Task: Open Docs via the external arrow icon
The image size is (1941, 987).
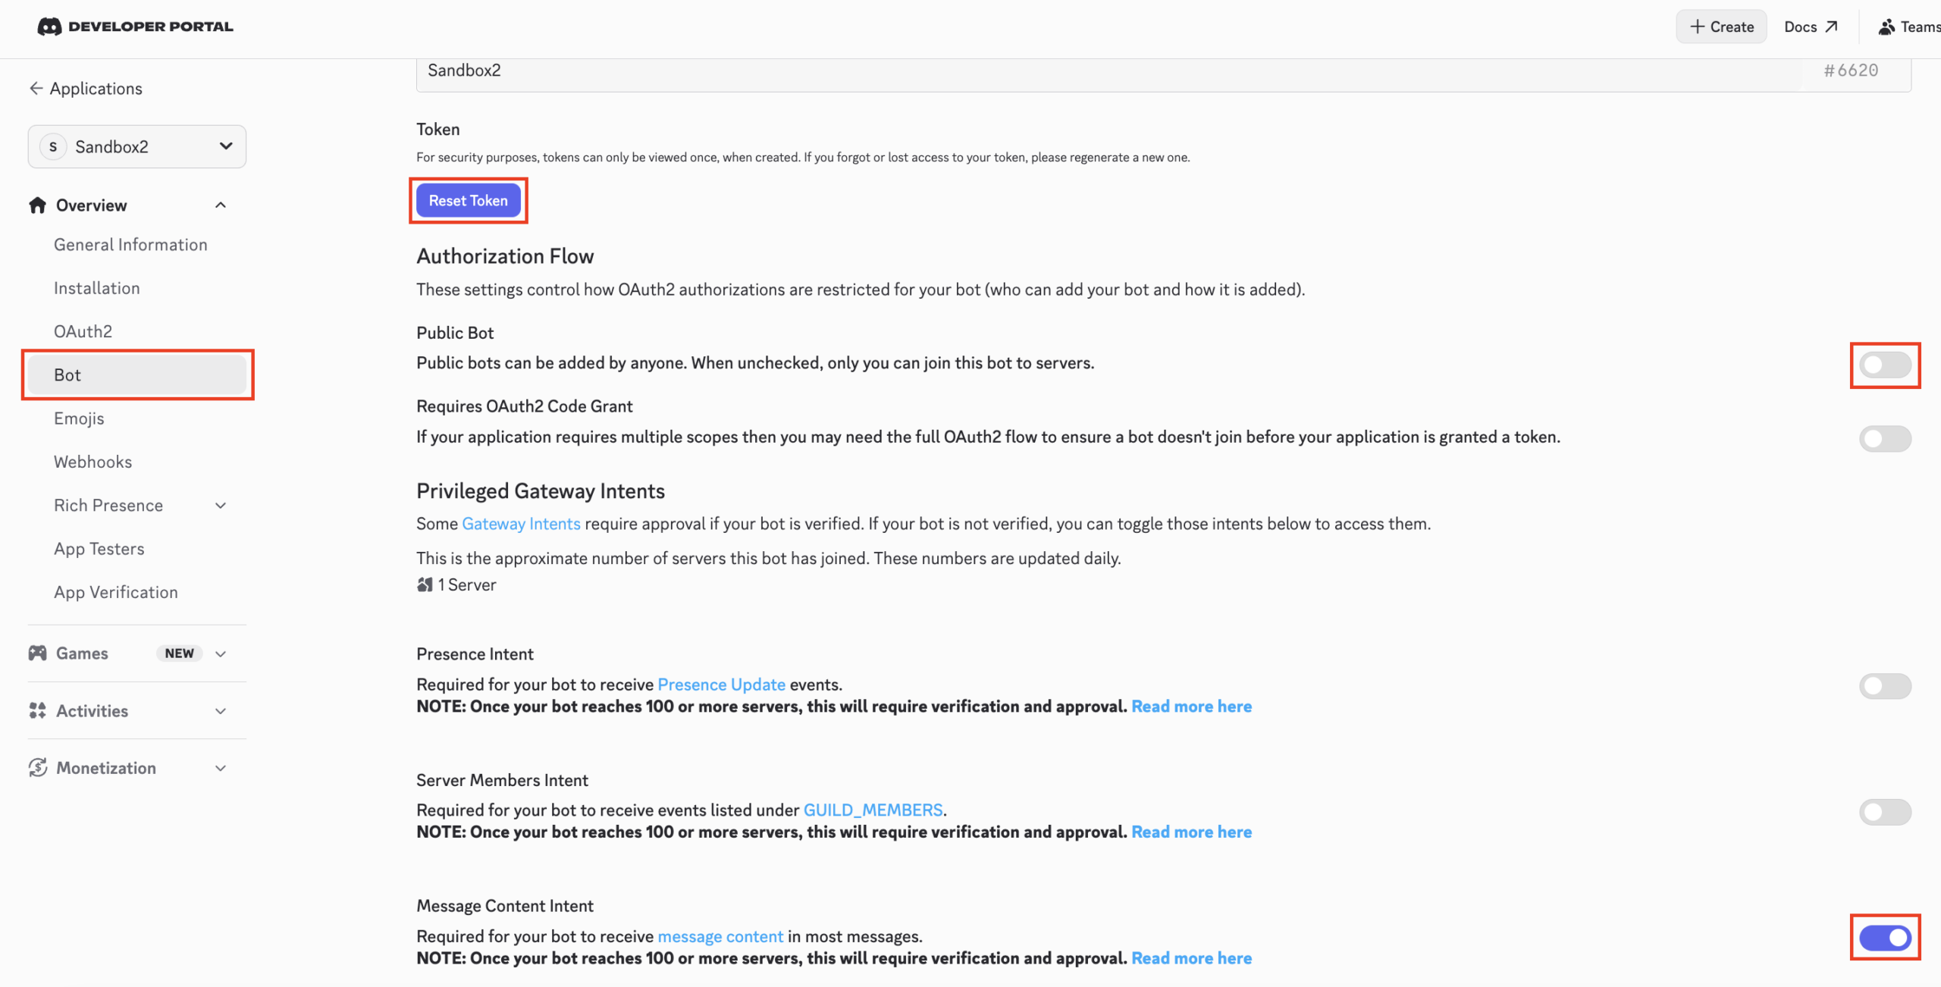Action: tap(1831, 27)
